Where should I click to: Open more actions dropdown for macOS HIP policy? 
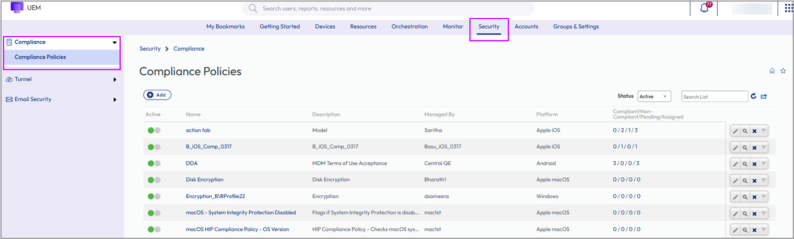click(x=764, y=230)
